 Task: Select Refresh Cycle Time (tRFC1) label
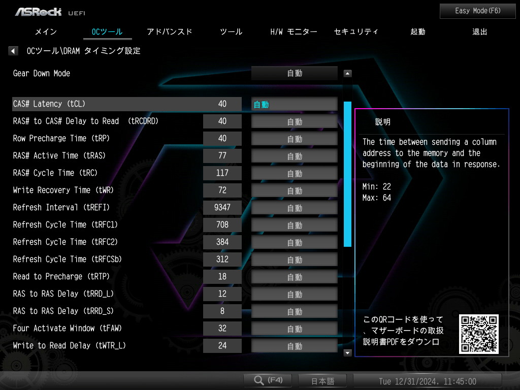coord(66,224)
